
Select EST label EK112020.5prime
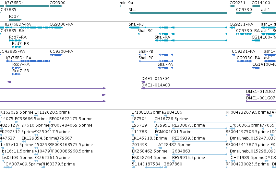tap(52, 112)
